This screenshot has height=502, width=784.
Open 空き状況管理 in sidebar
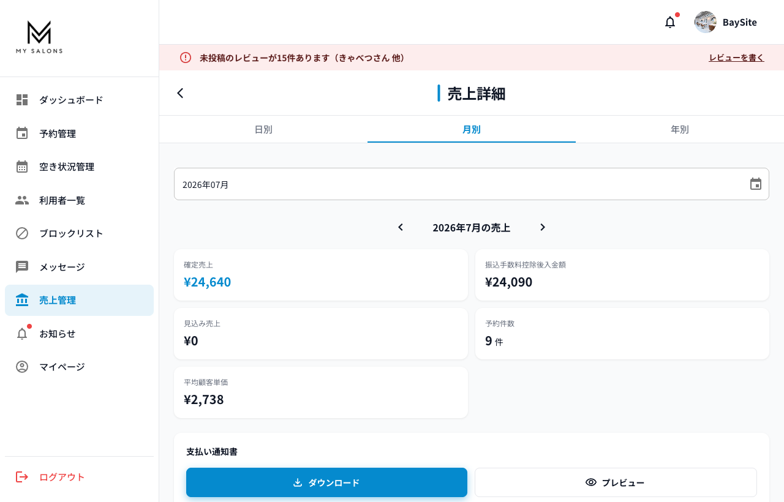(x=79, y=167)
